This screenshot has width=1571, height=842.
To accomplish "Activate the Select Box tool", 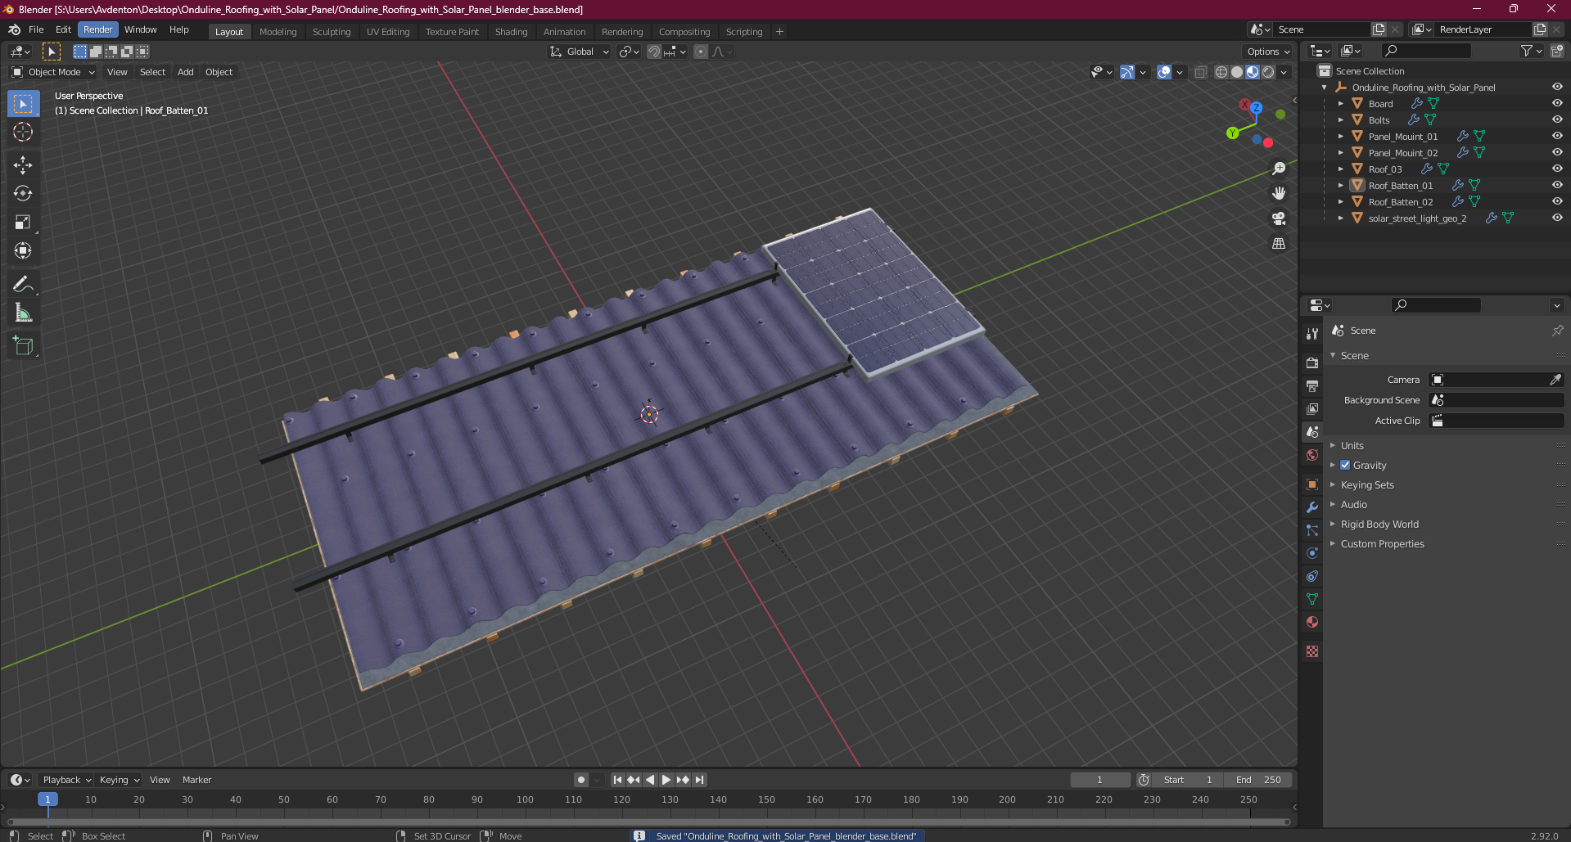I will tap(23, 103).
